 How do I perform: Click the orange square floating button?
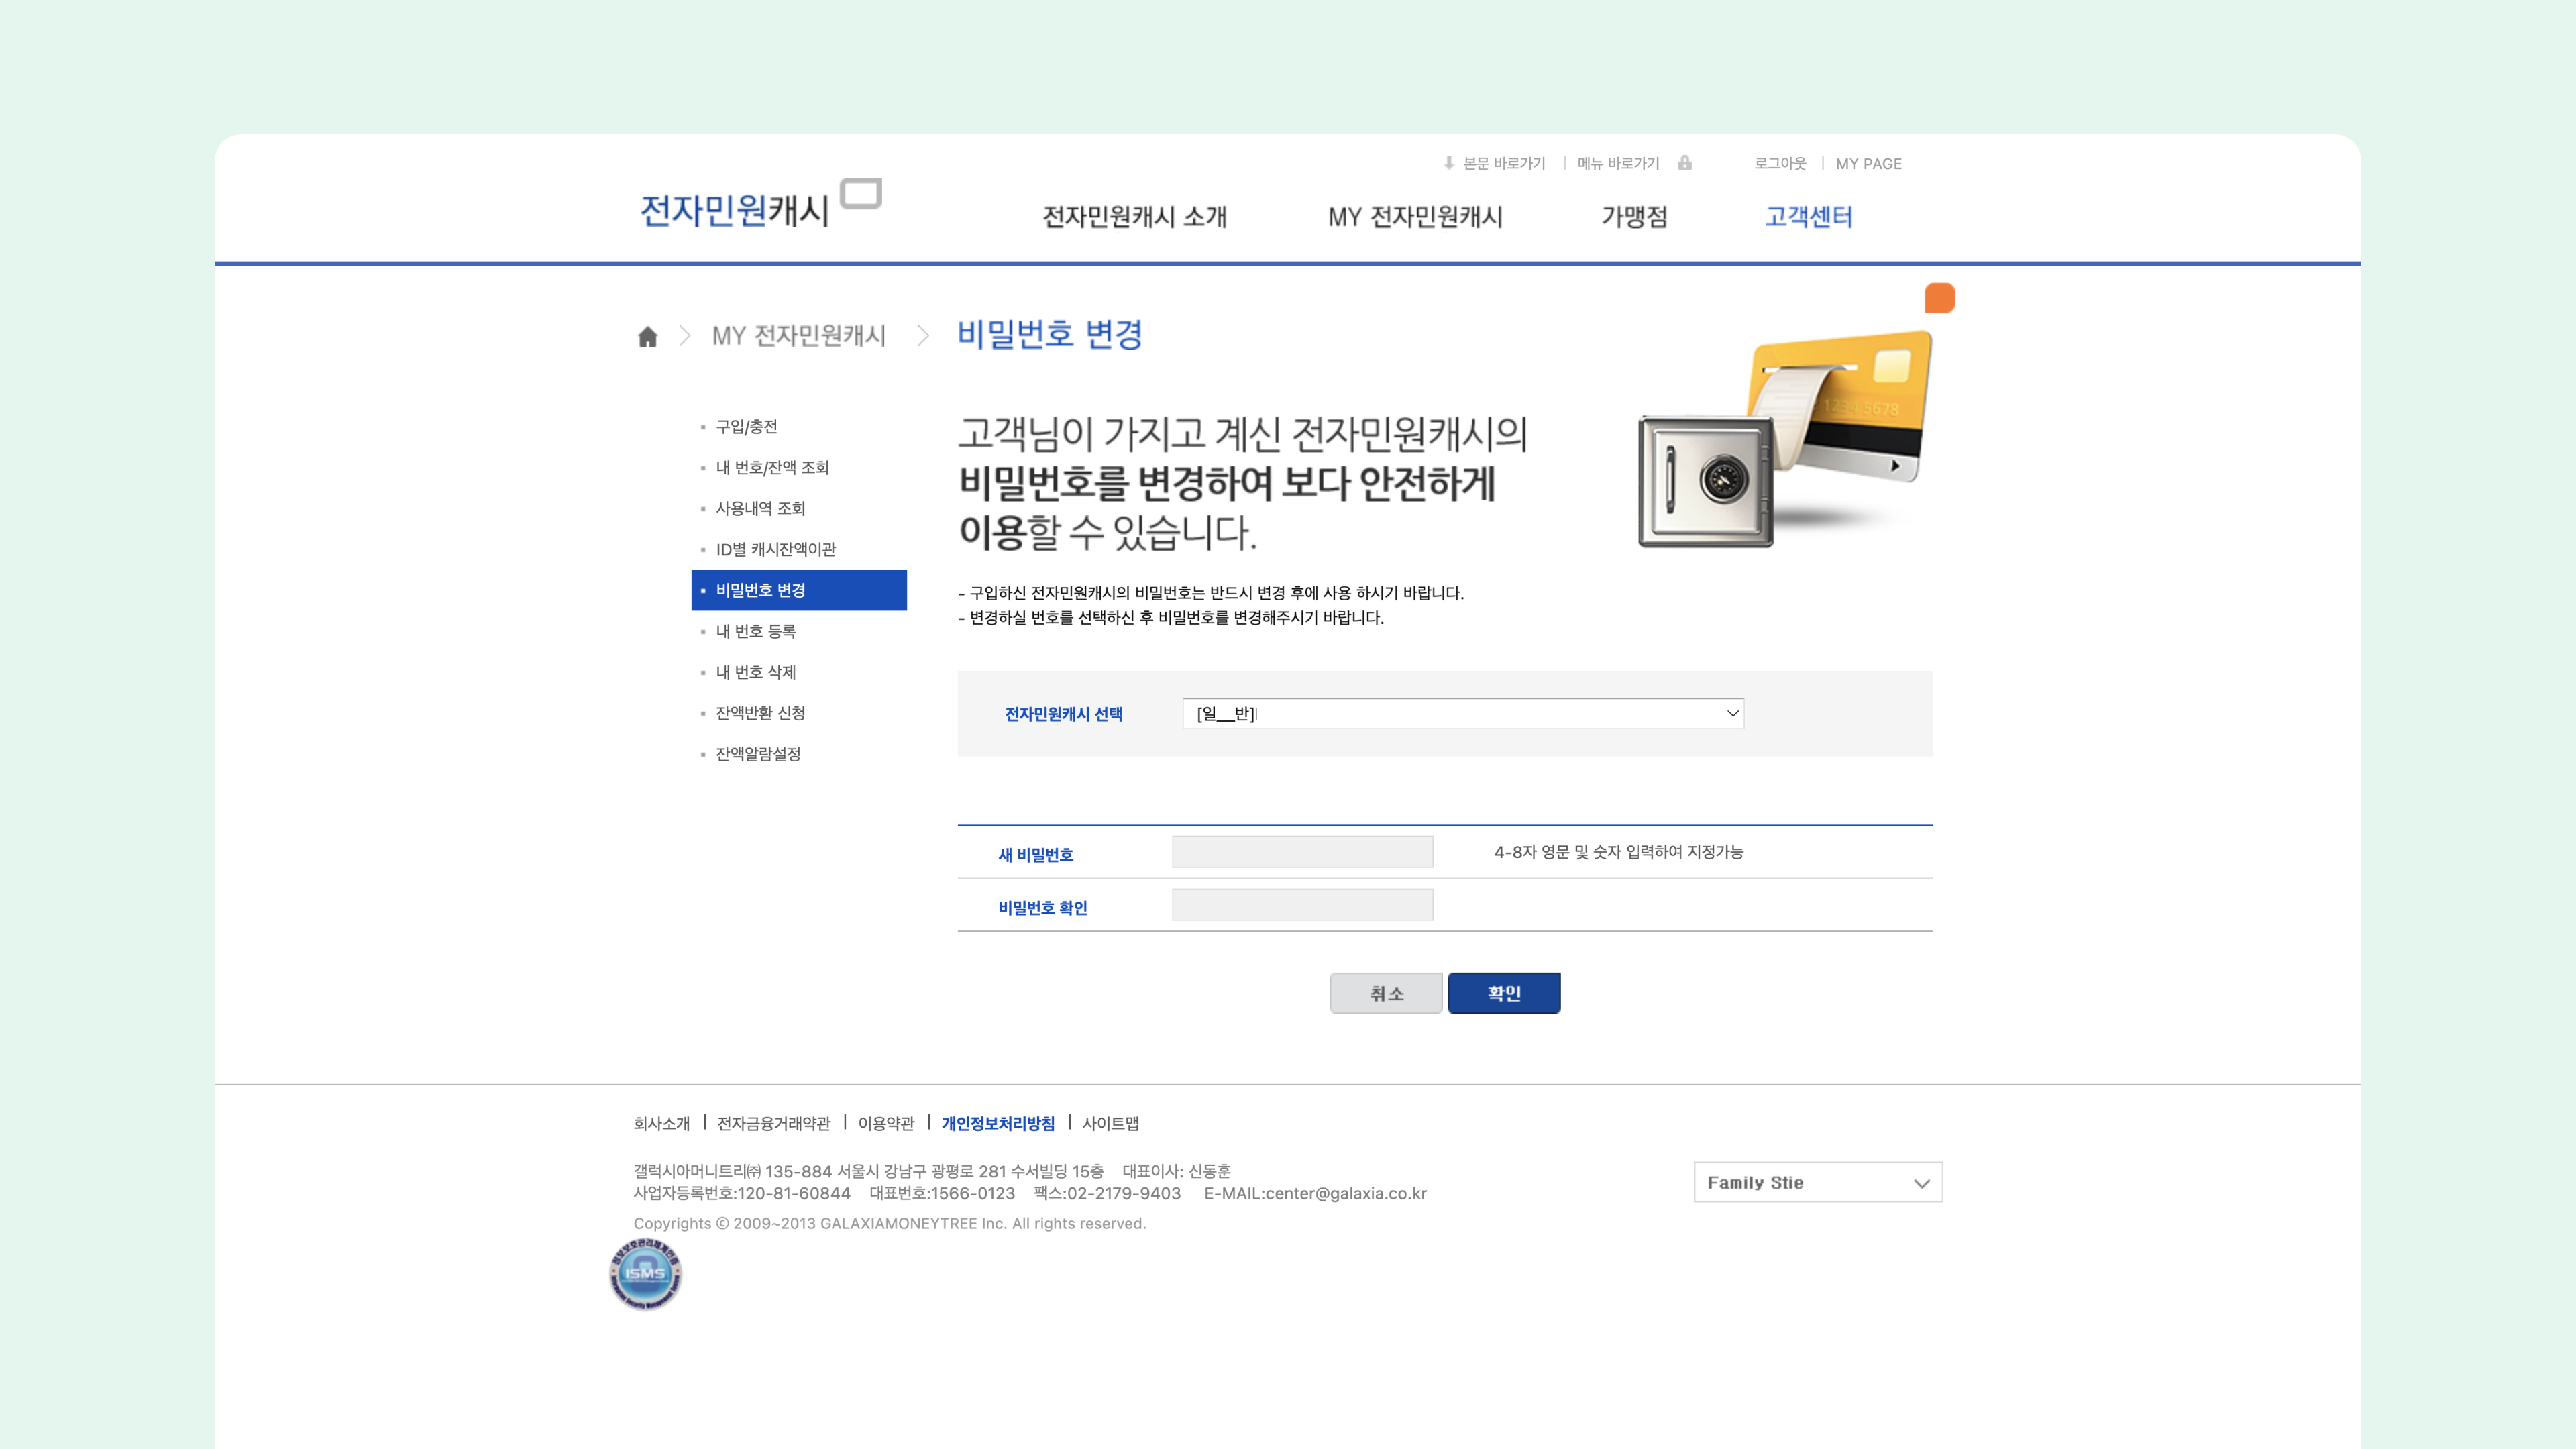pos(1939,298)
